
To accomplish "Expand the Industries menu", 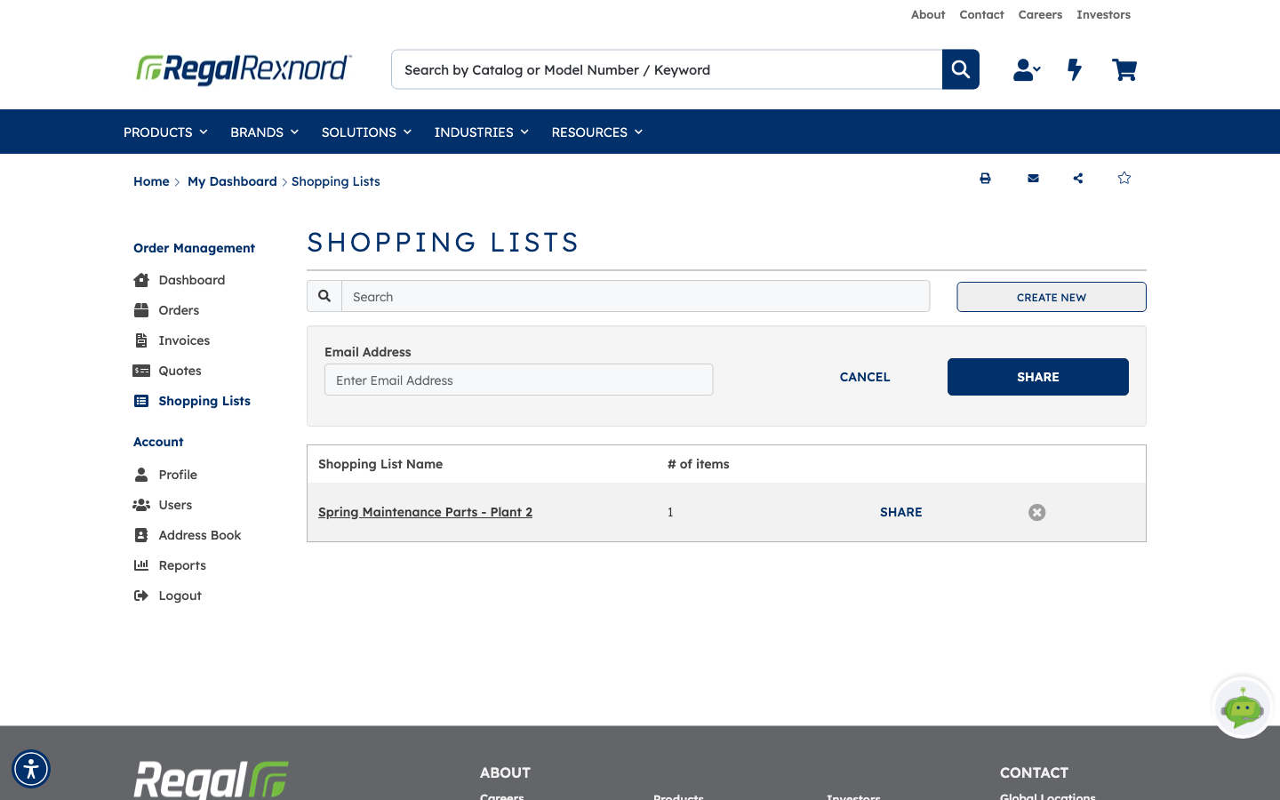I will pos(482,132).
